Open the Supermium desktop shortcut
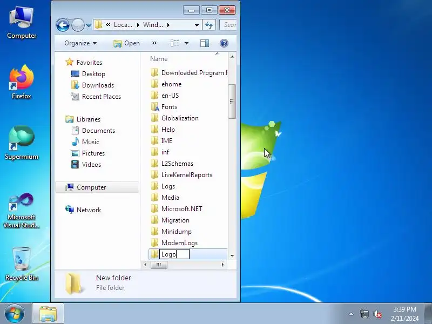Image resolution: width=432 pixels, height=324 pixels. tap(22, 143)
